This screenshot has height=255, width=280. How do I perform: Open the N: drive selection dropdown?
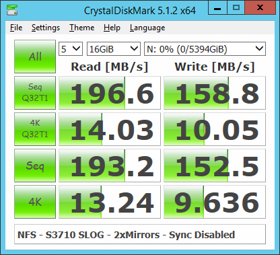tap(205, 48)
